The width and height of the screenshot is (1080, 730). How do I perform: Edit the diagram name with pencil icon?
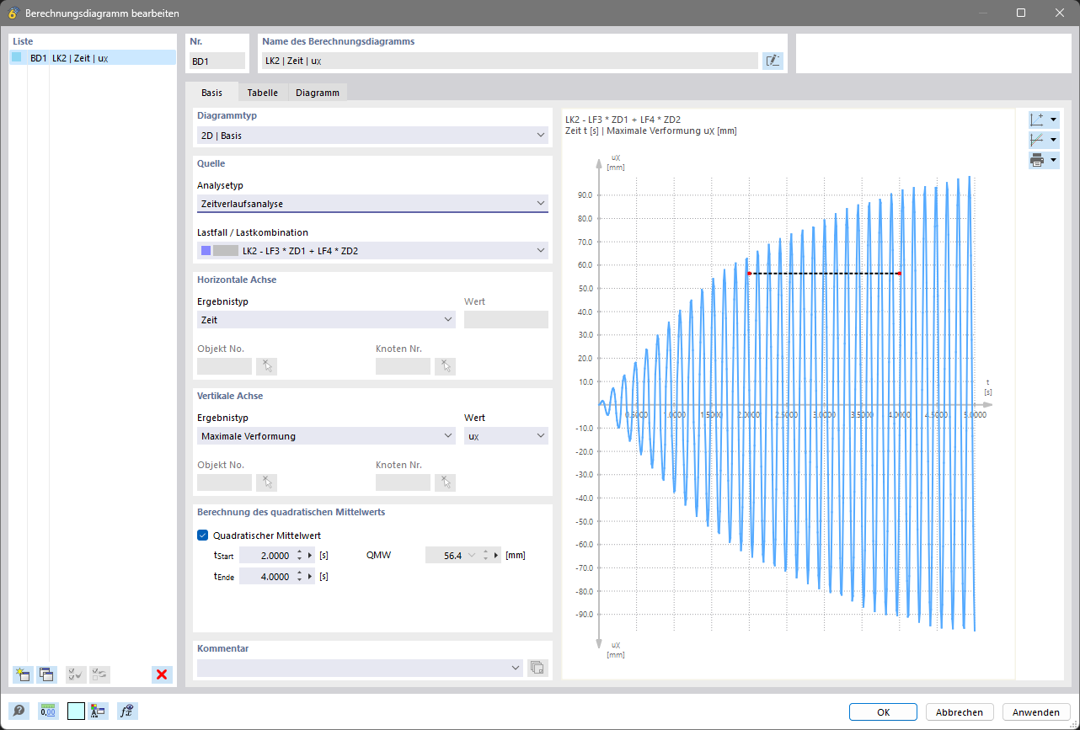773,61
